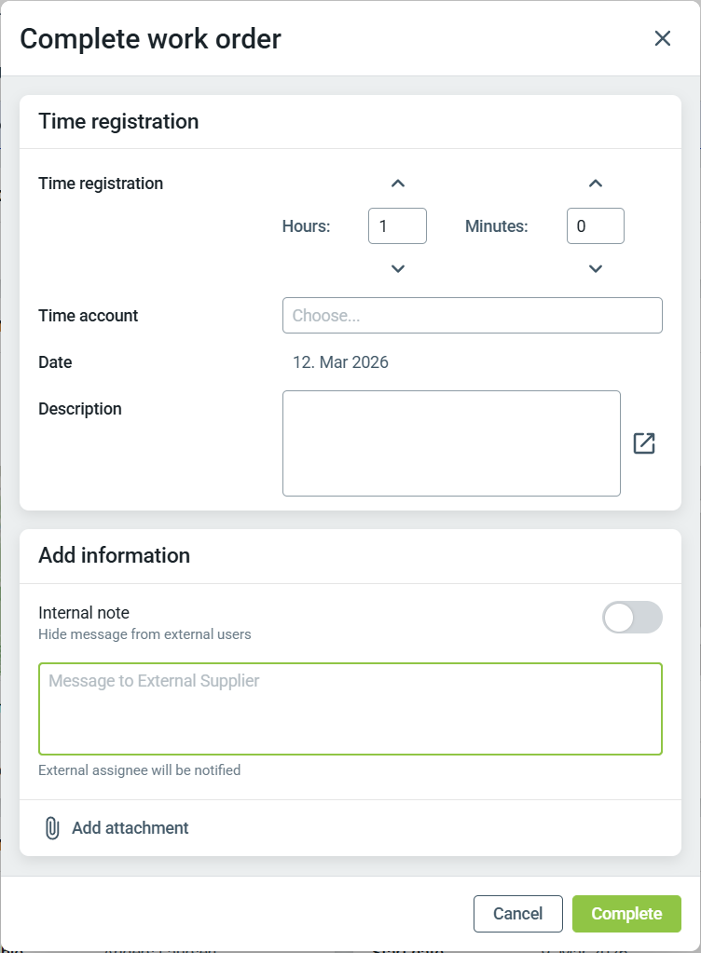Focus the Hours input field
The height and width of the screenshot is (953, 701).
point(397,226)
